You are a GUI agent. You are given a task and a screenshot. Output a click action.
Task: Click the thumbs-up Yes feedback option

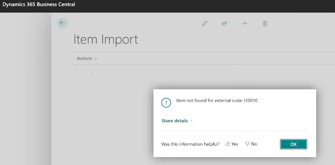point(232,144)
